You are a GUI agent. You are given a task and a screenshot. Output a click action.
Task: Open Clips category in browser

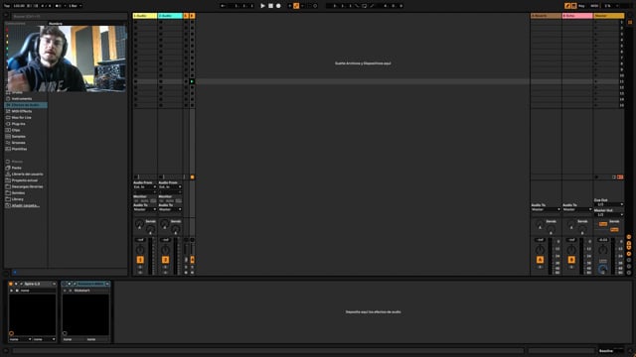(16, 130)
